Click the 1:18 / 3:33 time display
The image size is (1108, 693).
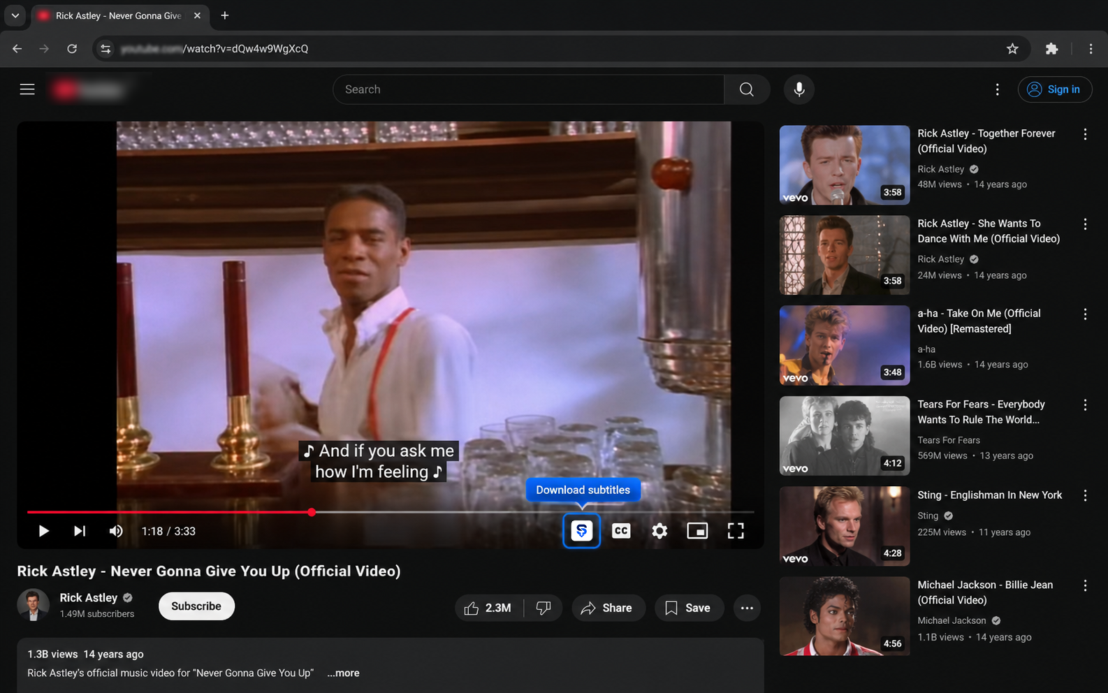click(168, 531)
